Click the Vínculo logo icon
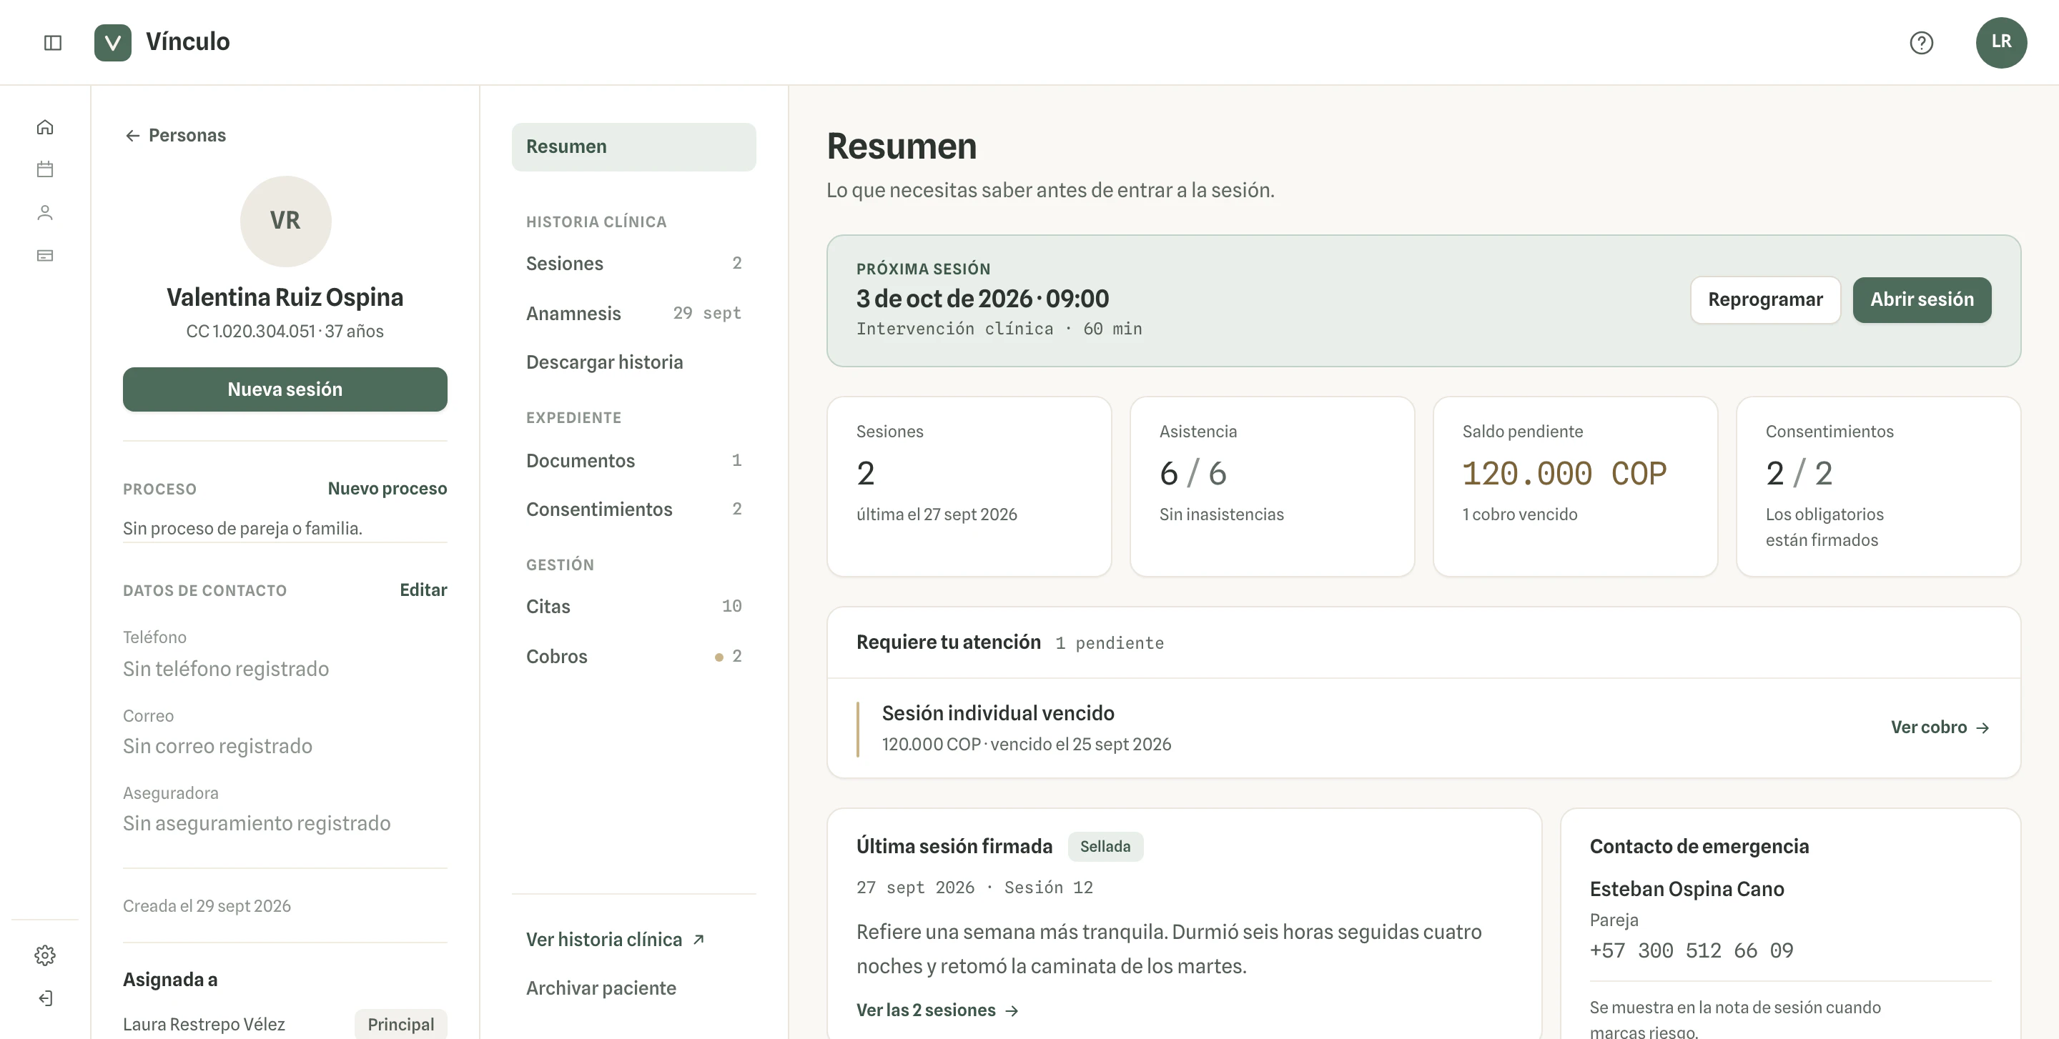 (113, 42)
